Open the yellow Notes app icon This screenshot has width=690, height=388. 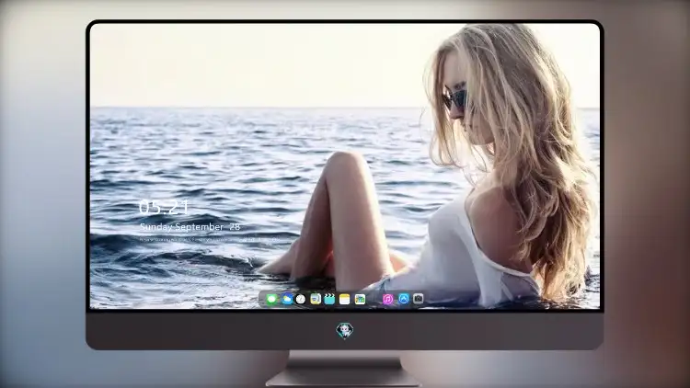click(345, 299)
